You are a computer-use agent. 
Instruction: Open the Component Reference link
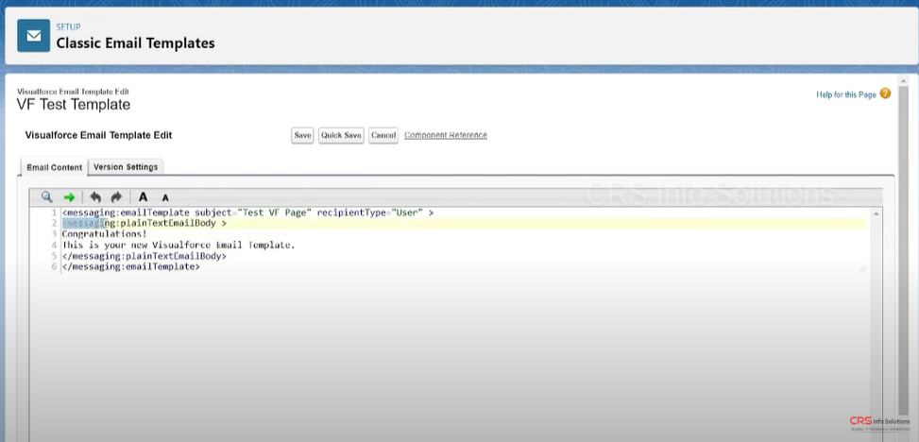tap(446, 135)
